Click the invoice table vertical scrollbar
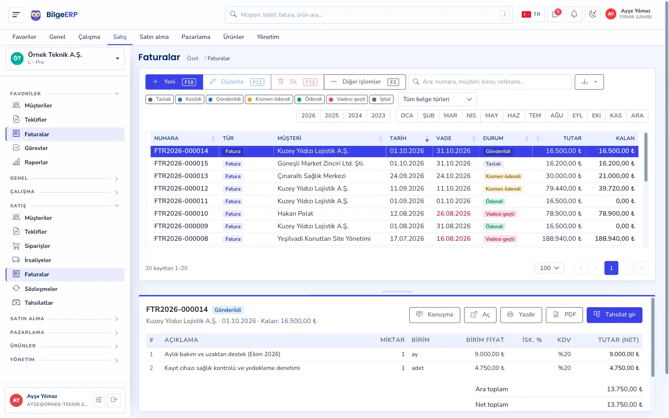The height and width of the screenshot is (418, 669). tap(646, 157)
